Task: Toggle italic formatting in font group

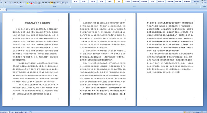Action: (8, 3)
